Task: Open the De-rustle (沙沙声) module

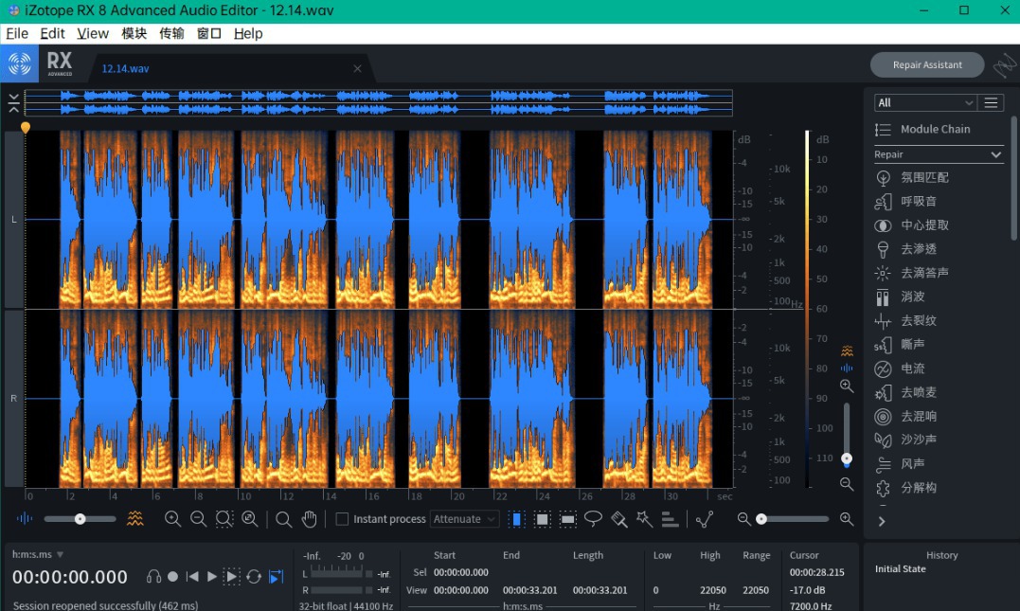Action: pos(905,440)
